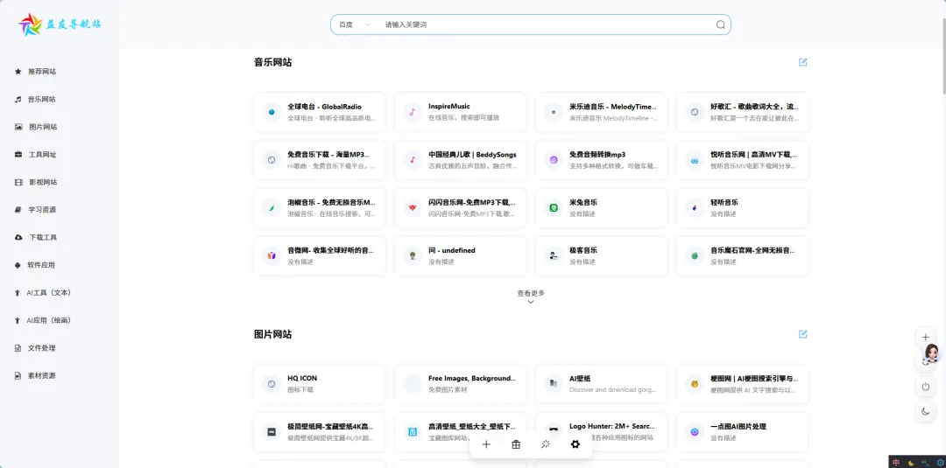The height and width of the screenshot is (468, 946).
Task: Click 图片网站 section heading
Action: point(272,334)
